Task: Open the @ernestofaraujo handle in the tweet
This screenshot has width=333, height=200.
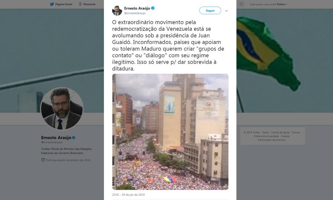Action: pyautogui.click(x=135, y=13)
